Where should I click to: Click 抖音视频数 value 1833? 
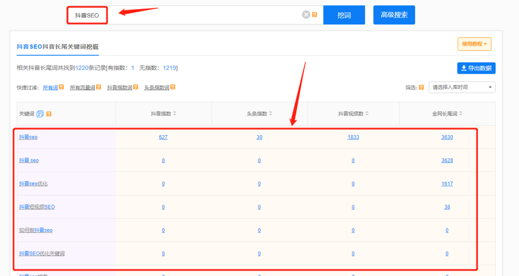(353, 137)
